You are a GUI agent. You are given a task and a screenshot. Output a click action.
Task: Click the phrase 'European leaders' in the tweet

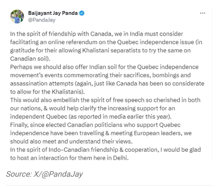point(158,133)
